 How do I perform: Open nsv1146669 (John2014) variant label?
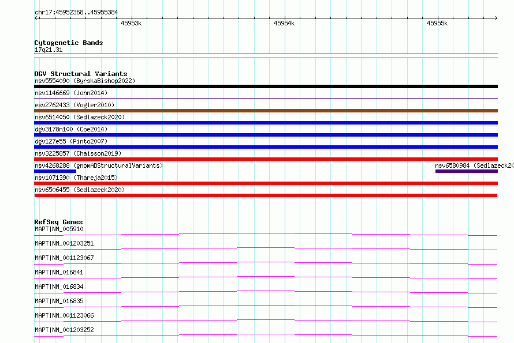71,93
